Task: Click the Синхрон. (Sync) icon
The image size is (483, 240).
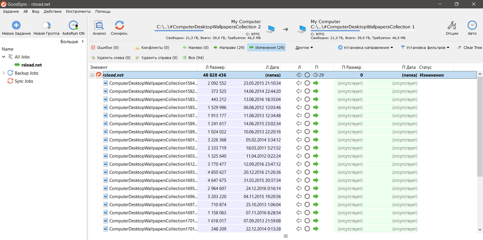Action: click(x=119, y=26)
